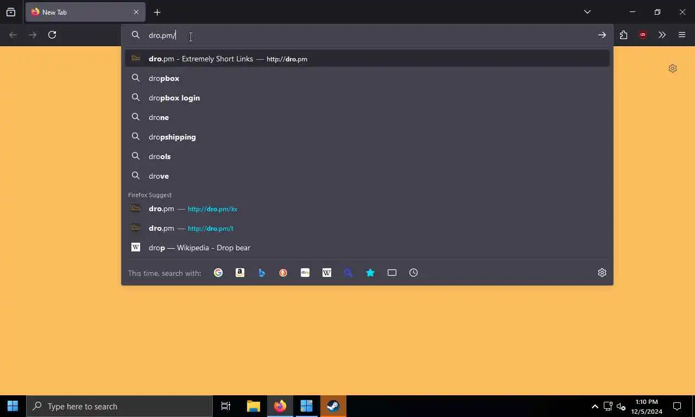Search this time with Bing icon

click(x=262, y=273)
